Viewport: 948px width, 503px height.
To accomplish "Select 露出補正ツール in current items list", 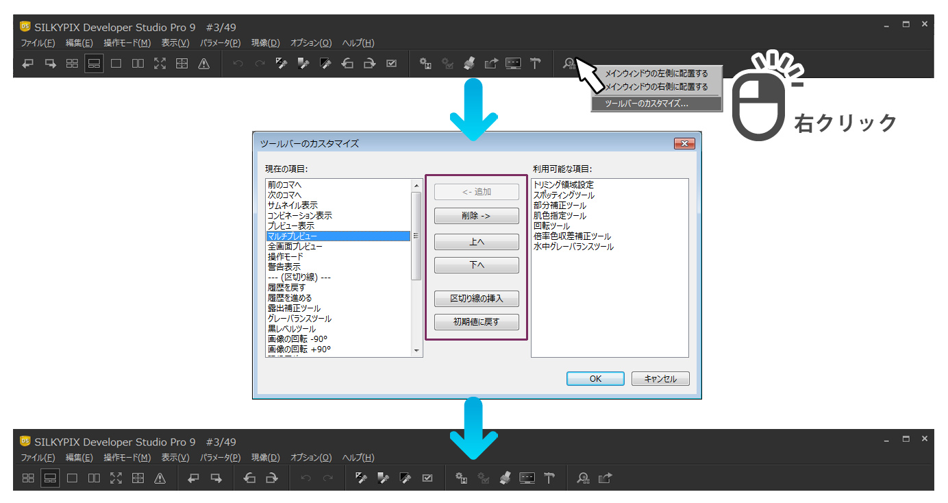I will pyautogui.click(x=338, y=308).
